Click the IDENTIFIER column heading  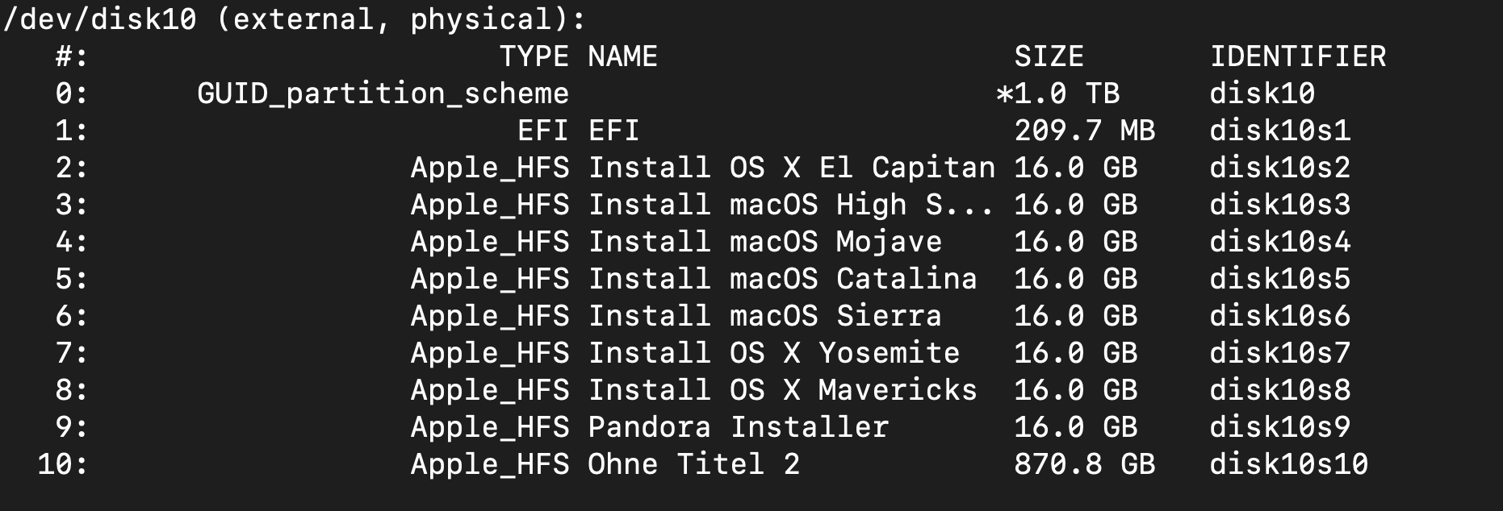click(1297, 56)
